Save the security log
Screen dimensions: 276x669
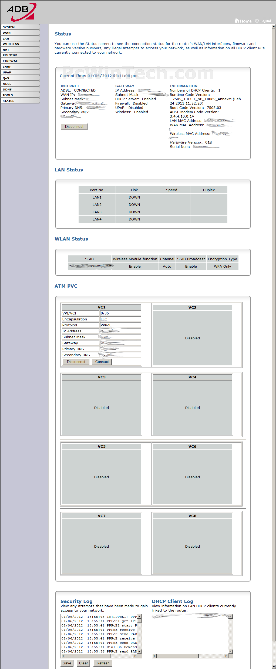tap(67, 663)
